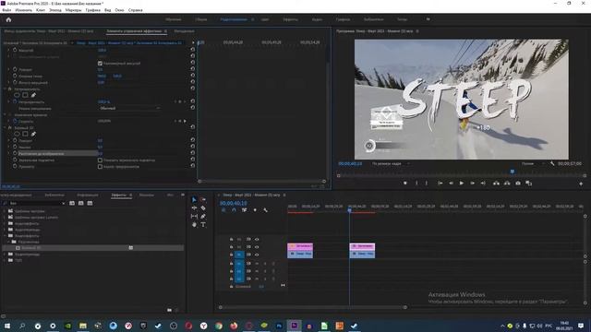This screenshot has height=332, width=591.
Task: Toggle nest sequence insert icon in timeline
Action: pos(223,210)
